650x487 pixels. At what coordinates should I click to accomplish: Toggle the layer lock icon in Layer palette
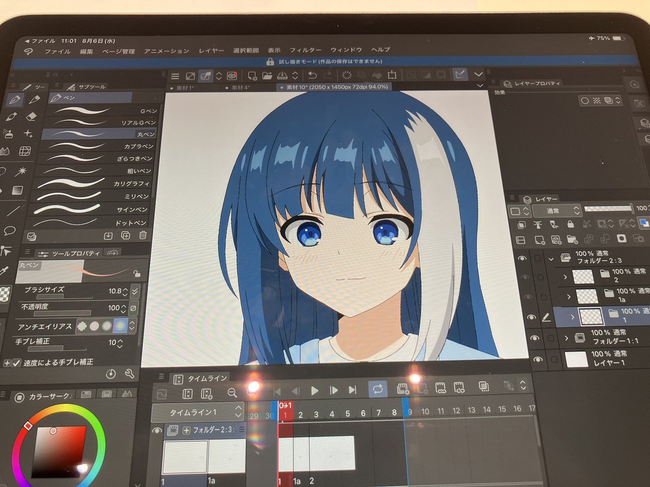[569, 223]
